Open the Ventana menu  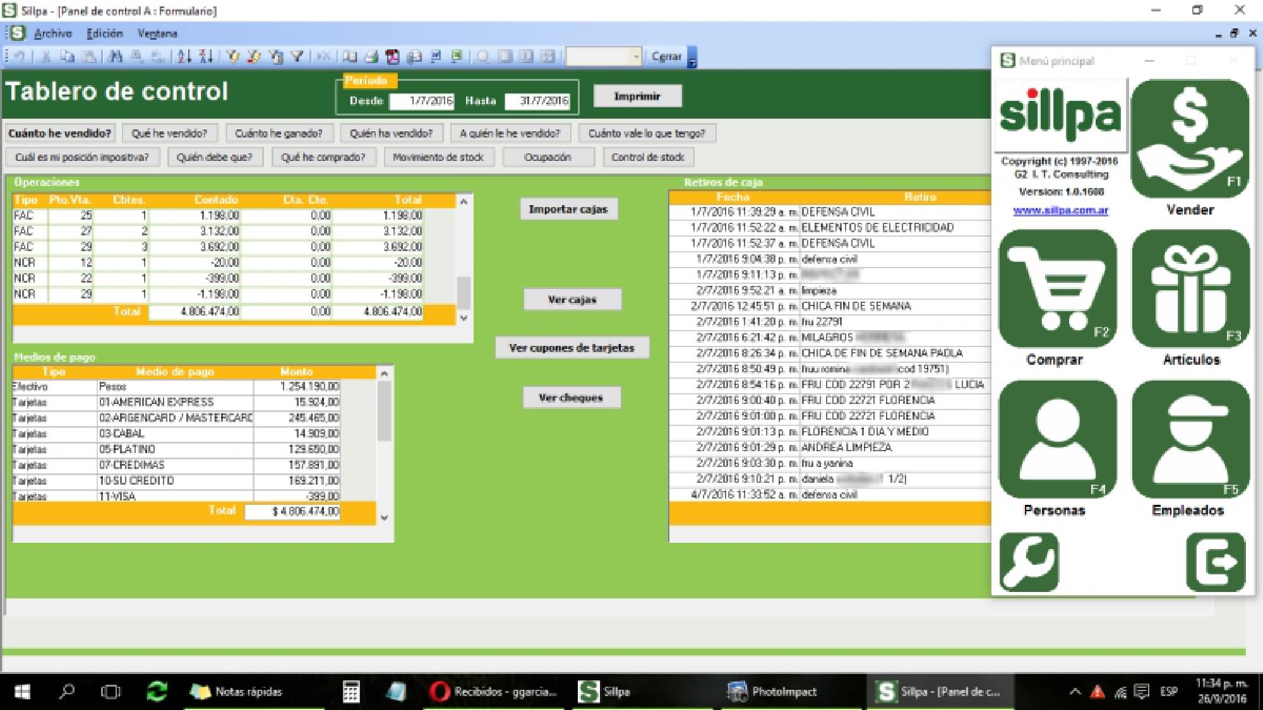click(157, 33)
